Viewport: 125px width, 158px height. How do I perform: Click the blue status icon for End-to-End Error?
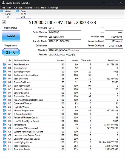[x=4, y=96]
